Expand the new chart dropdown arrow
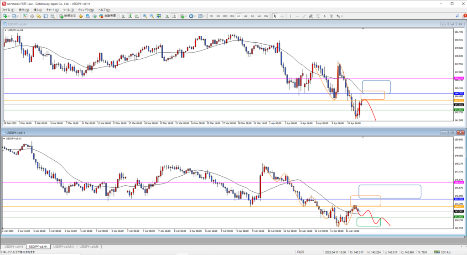Viewport: 467px width, 255px height. (x=10, y=16)
